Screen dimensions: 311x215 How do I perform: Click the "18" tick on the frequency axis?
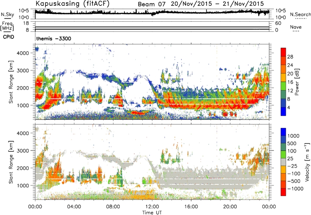(x=26, y=23)
